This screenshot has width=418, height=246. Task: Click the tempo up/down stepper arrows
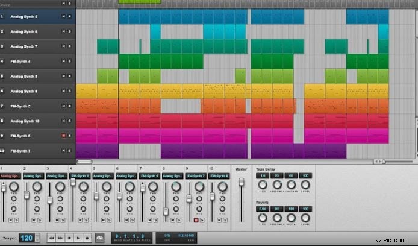37,238
